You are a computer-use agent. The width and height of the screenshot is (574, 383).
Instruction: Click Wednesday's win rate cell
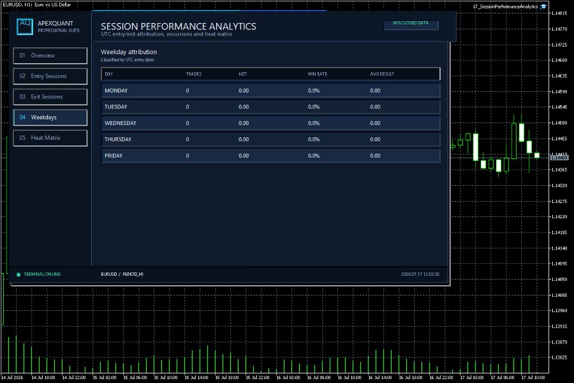314,123
